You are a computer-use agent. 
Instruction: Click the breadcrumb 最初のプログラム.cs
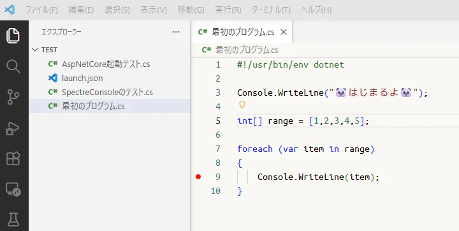[x=247, y=50]
